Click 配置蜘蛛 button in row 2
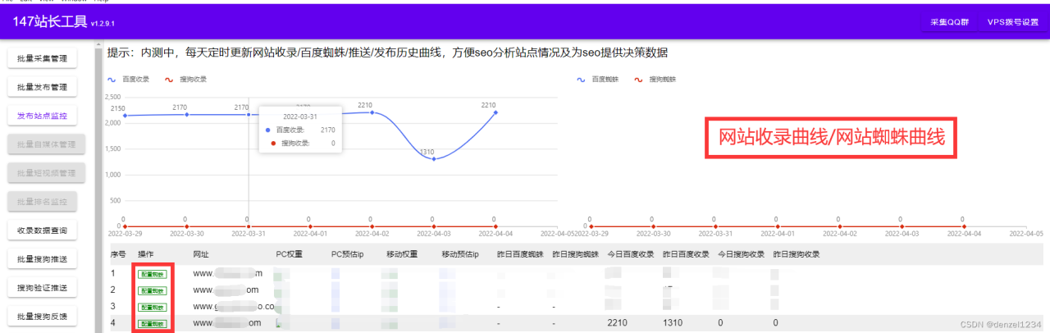The image size is (1050, 333). click(152, 290)
